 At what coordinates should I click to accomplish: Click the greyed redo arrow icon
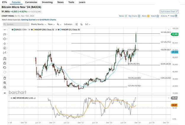click(5, 72)
